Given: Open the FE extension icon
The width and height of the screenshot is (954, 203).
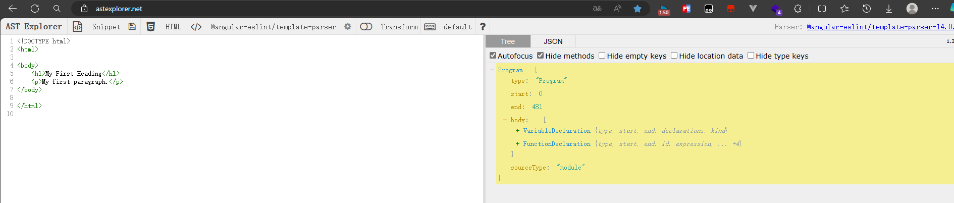Looking at the screenshot, I should click(686, 9).
